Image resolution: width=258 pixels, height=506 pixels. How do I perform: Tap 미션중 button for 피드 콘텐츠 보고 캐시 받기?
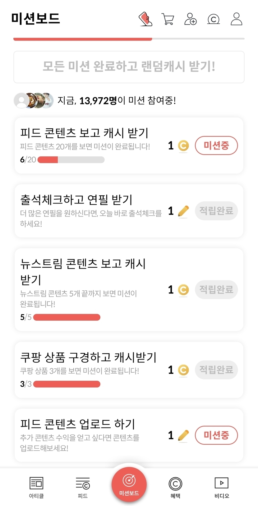click(216, 146)
